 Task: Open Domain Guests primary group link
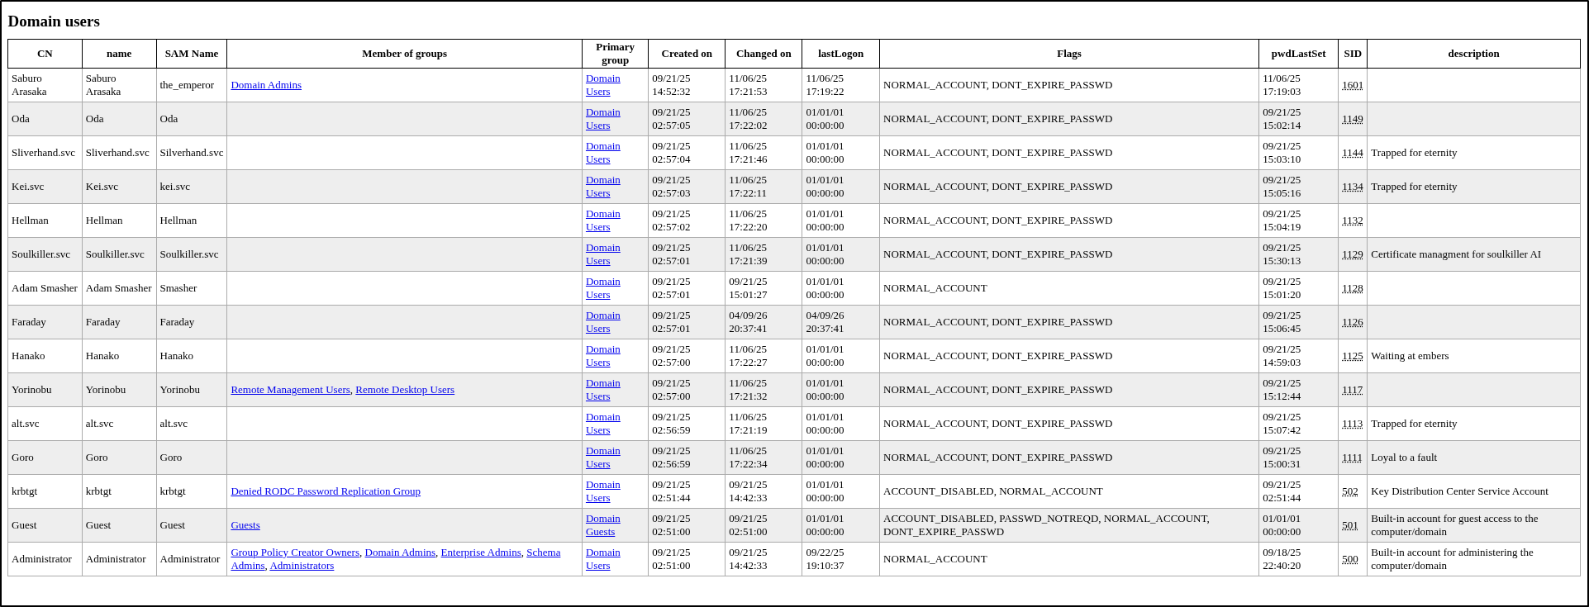[x=602, y=525]
